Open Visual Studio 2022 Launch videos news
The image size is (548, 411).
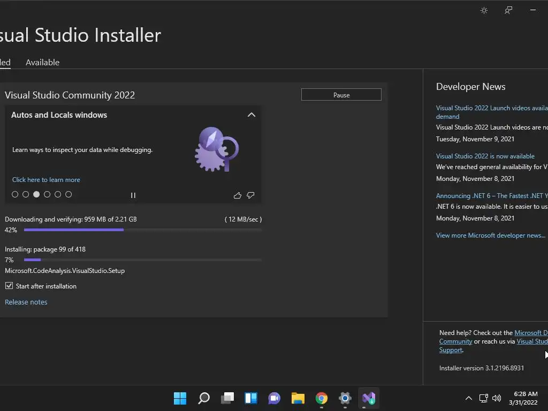pos(492,112)
